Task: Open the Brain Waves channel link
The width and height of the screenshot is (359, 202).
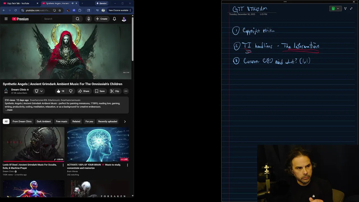Action: [72, 171]
